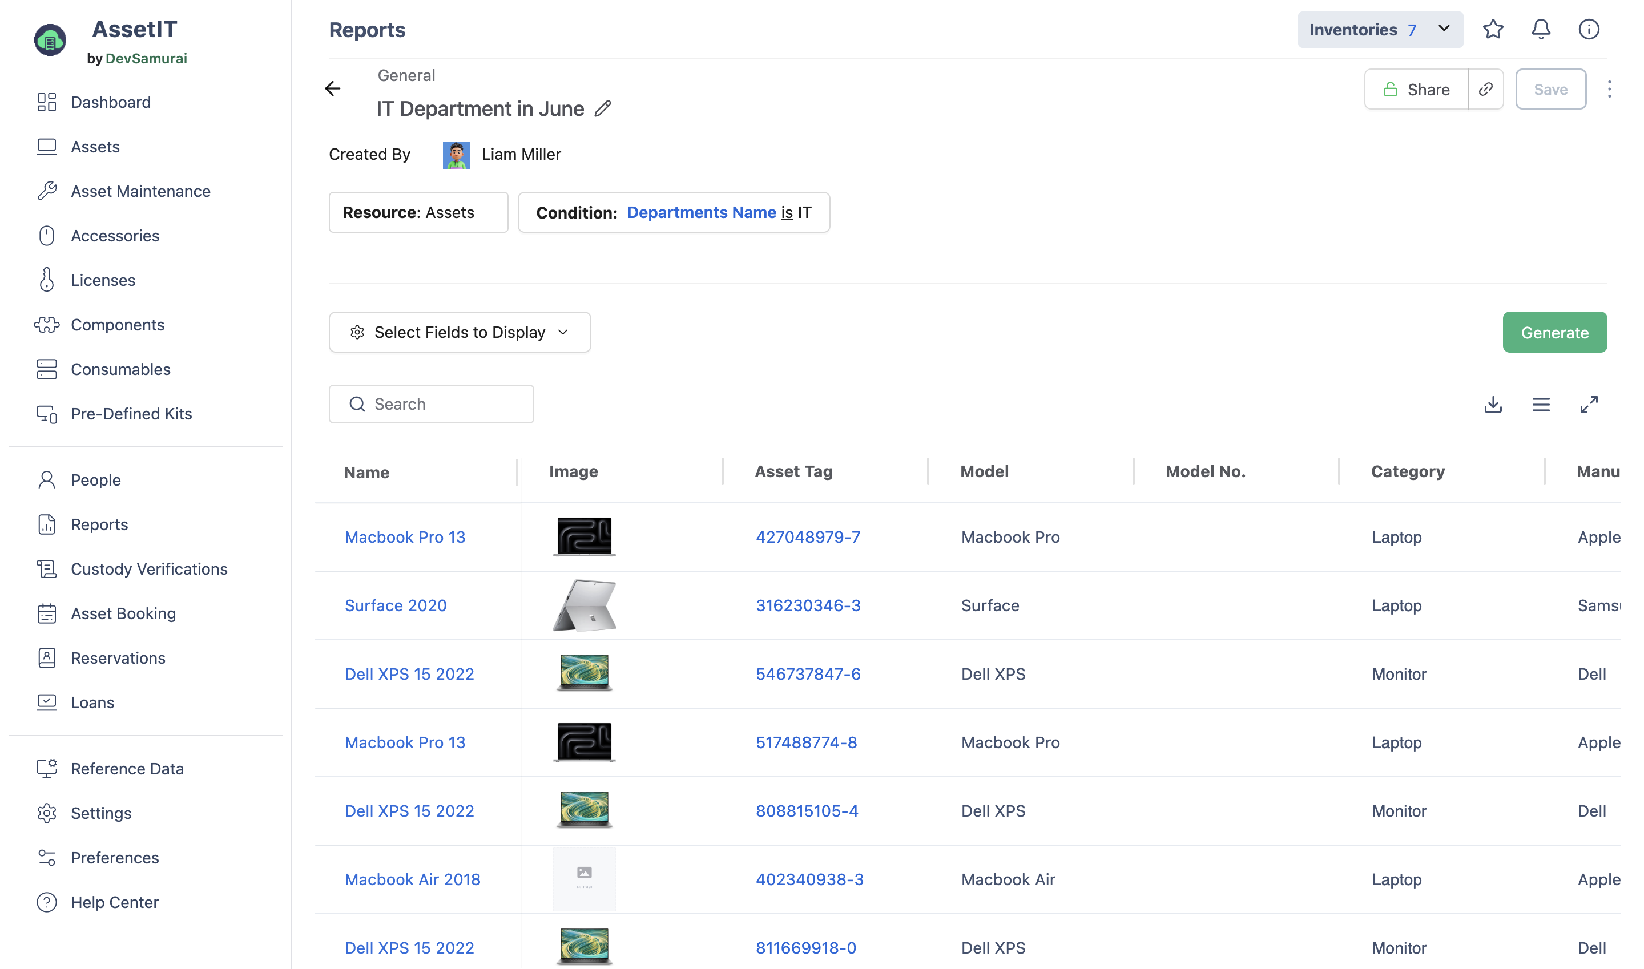Open Settings from sidebar
1644x969 pixels.
click(100, 813)
